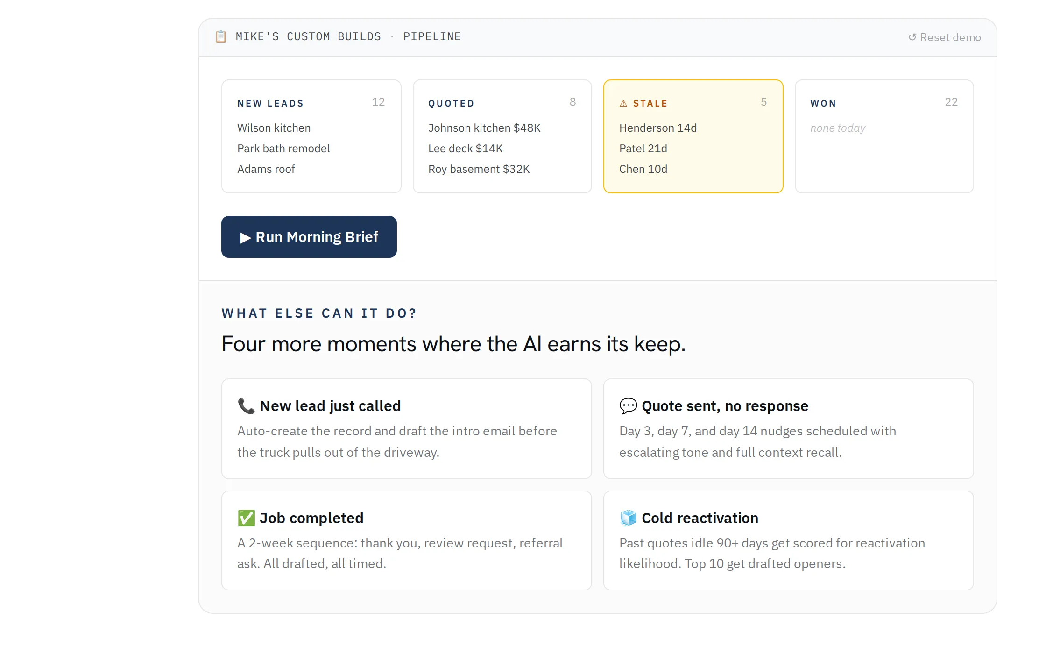The height and width of the screenshot is (654, 1046).
Task: Click the New Leads count 12
Action: (378, 102)
